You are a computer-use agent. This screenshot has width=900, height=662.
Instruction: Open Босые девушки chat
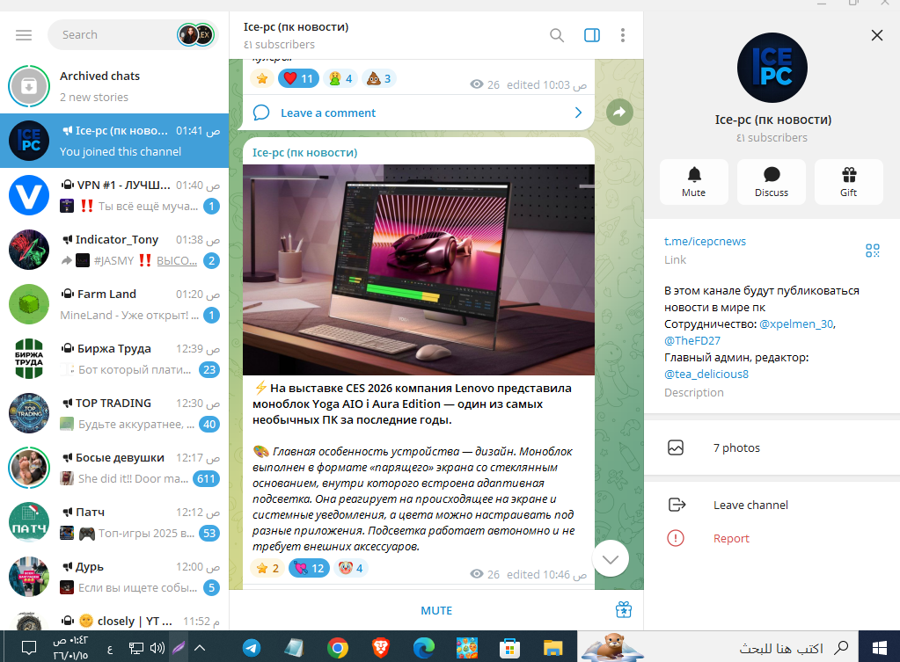click(x=114, y=468)
